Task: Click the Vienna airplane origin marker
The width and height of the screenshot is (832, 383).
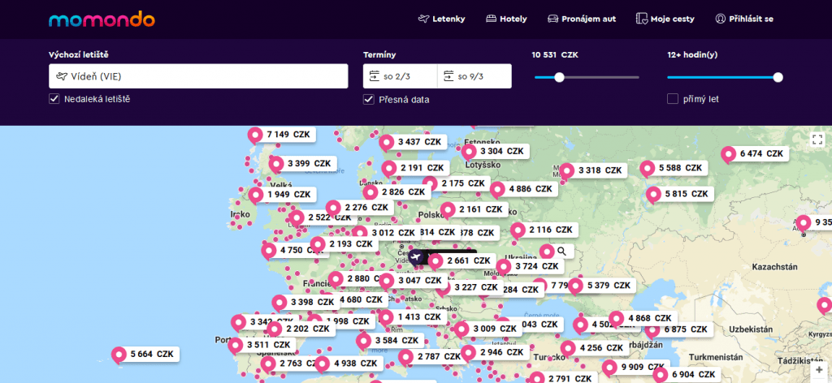Action: tap(417, 258)
